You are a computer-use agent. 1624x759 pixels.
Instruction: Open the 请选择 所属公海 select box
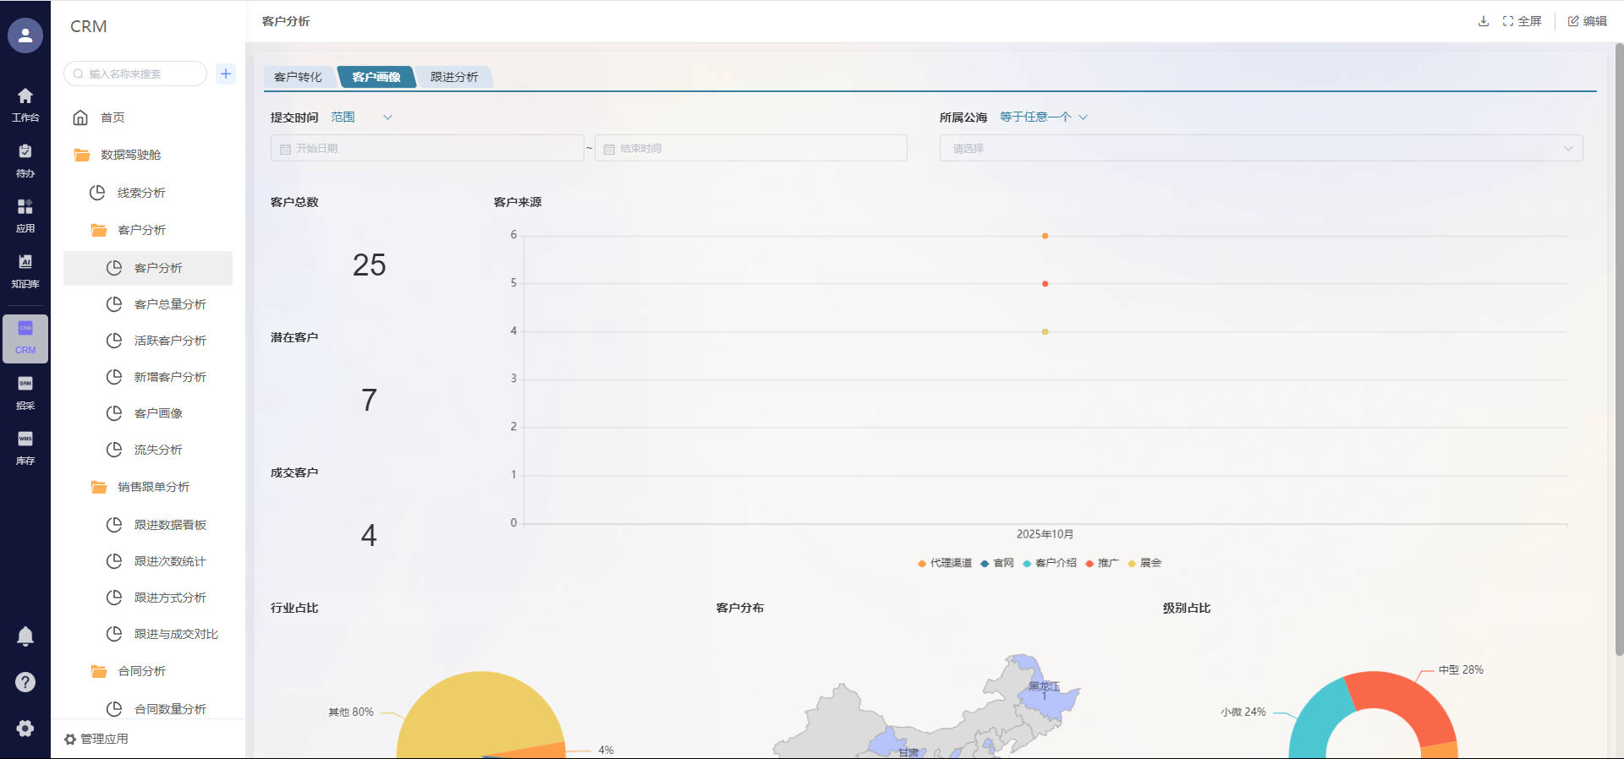point(1260,148)
